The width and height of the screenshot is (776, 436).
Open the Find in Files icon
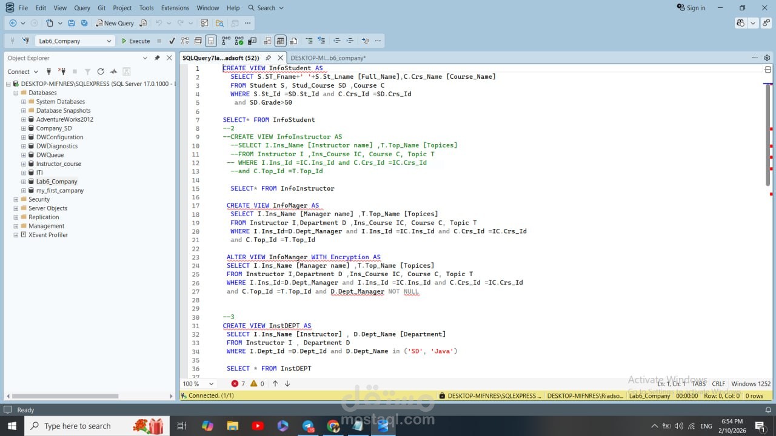219,23
